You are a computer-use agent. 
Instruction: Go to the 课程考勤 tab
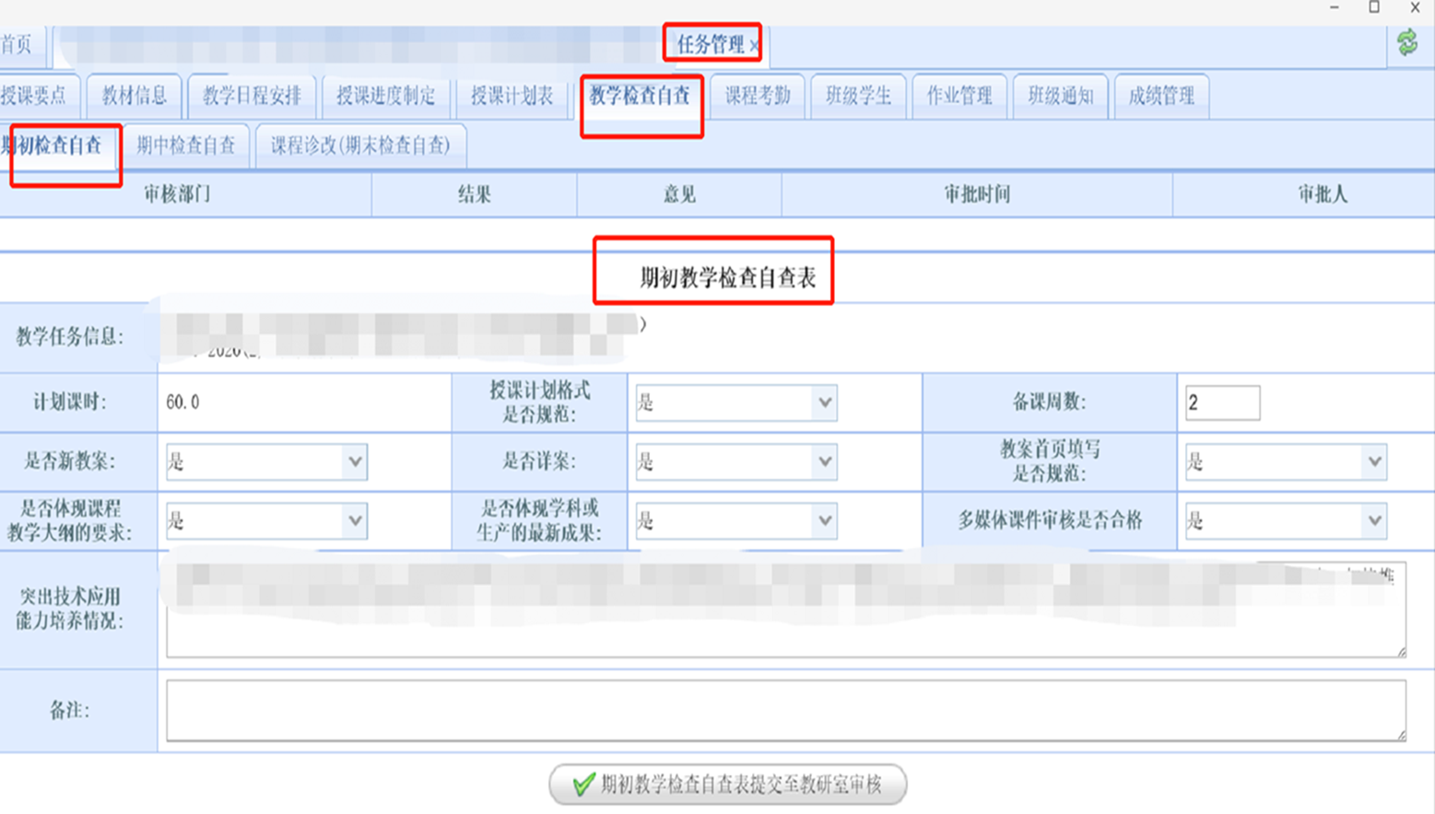pos(757,96)
